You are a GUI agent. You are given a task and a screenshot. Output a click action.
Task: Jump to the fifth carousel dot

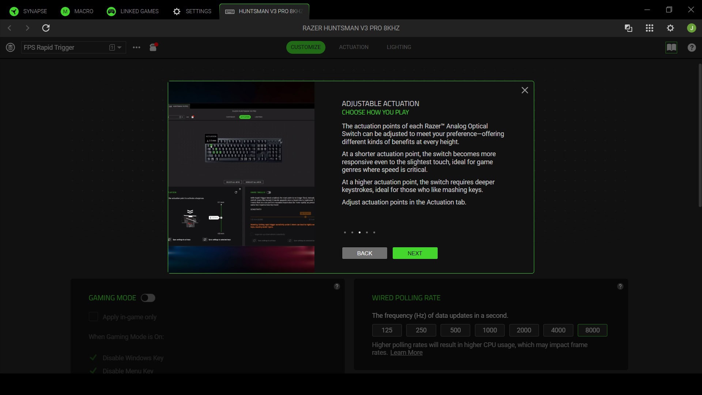tap(374, 232)
